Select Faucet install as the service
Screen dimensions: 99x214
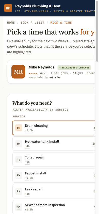pos(54,175)
